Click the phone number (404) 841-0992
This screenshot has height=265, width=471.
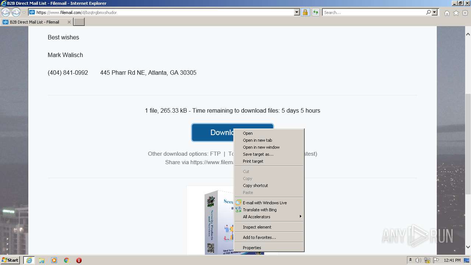point(68,73)
